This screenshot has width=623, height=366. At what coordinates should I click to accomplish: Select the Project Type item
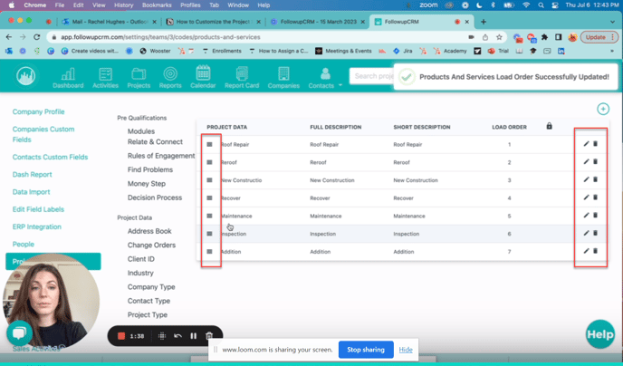coord(148,314)
